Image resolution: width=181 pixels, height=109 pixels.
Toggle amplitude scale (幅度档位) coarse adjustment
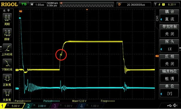(x=170, y=78)
